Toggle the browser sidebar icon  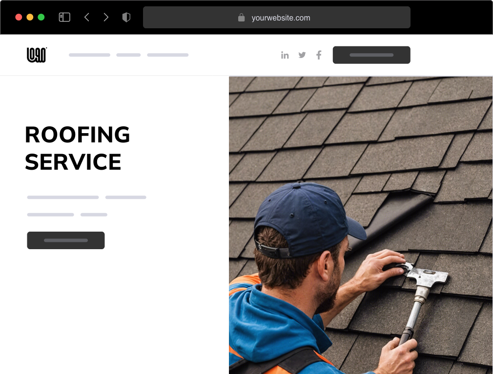point(64,17)
